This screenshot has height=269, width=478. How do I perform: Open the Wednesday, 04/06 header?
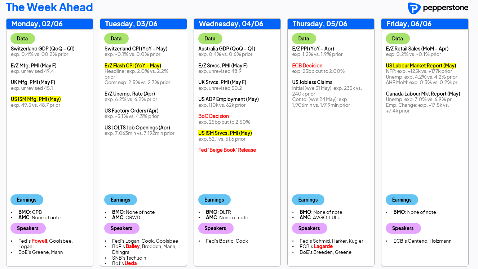pyautogui.click(x=237, y=24)
